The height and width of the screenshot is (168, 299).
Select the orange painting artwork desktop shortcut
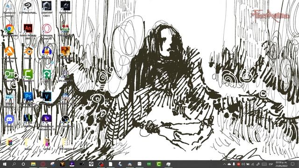tap(65, 51)
